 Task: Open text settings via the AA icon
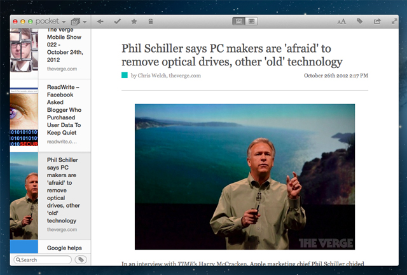click(341, 21)
